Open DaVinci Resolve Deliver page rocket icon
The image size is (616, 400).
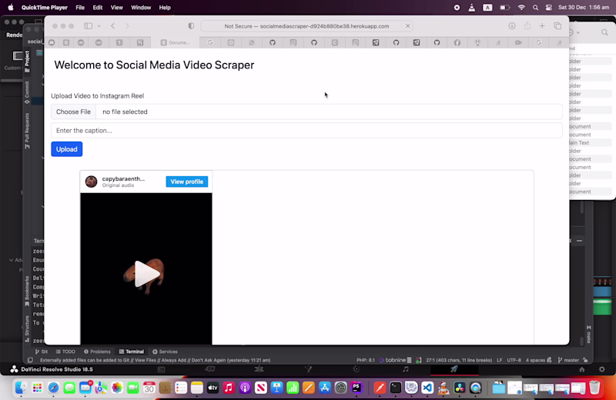[454, 369]
